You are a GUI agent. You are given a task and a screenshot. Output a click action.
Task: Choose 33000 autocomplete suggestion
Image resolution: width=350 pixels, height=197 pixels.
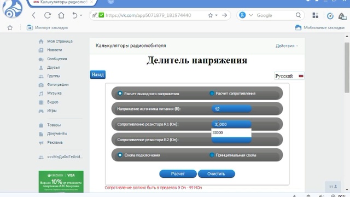point(231,132)
